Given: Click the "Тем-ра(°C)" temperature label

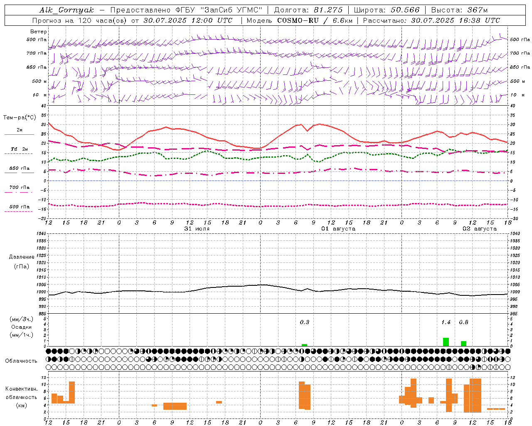Looking at the screenshot, I should coord(20,118).
